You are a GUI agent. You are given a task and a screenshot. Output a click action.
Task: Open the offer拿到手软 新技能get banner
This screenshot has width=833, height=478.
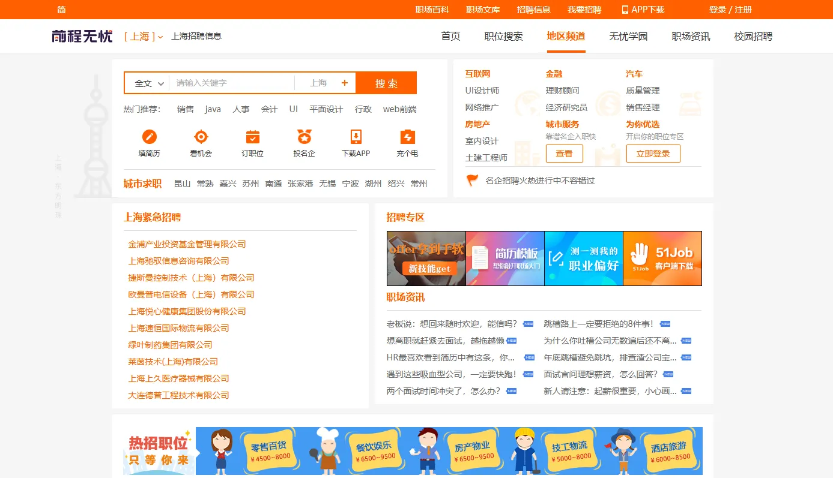click(x=426, y=258)
